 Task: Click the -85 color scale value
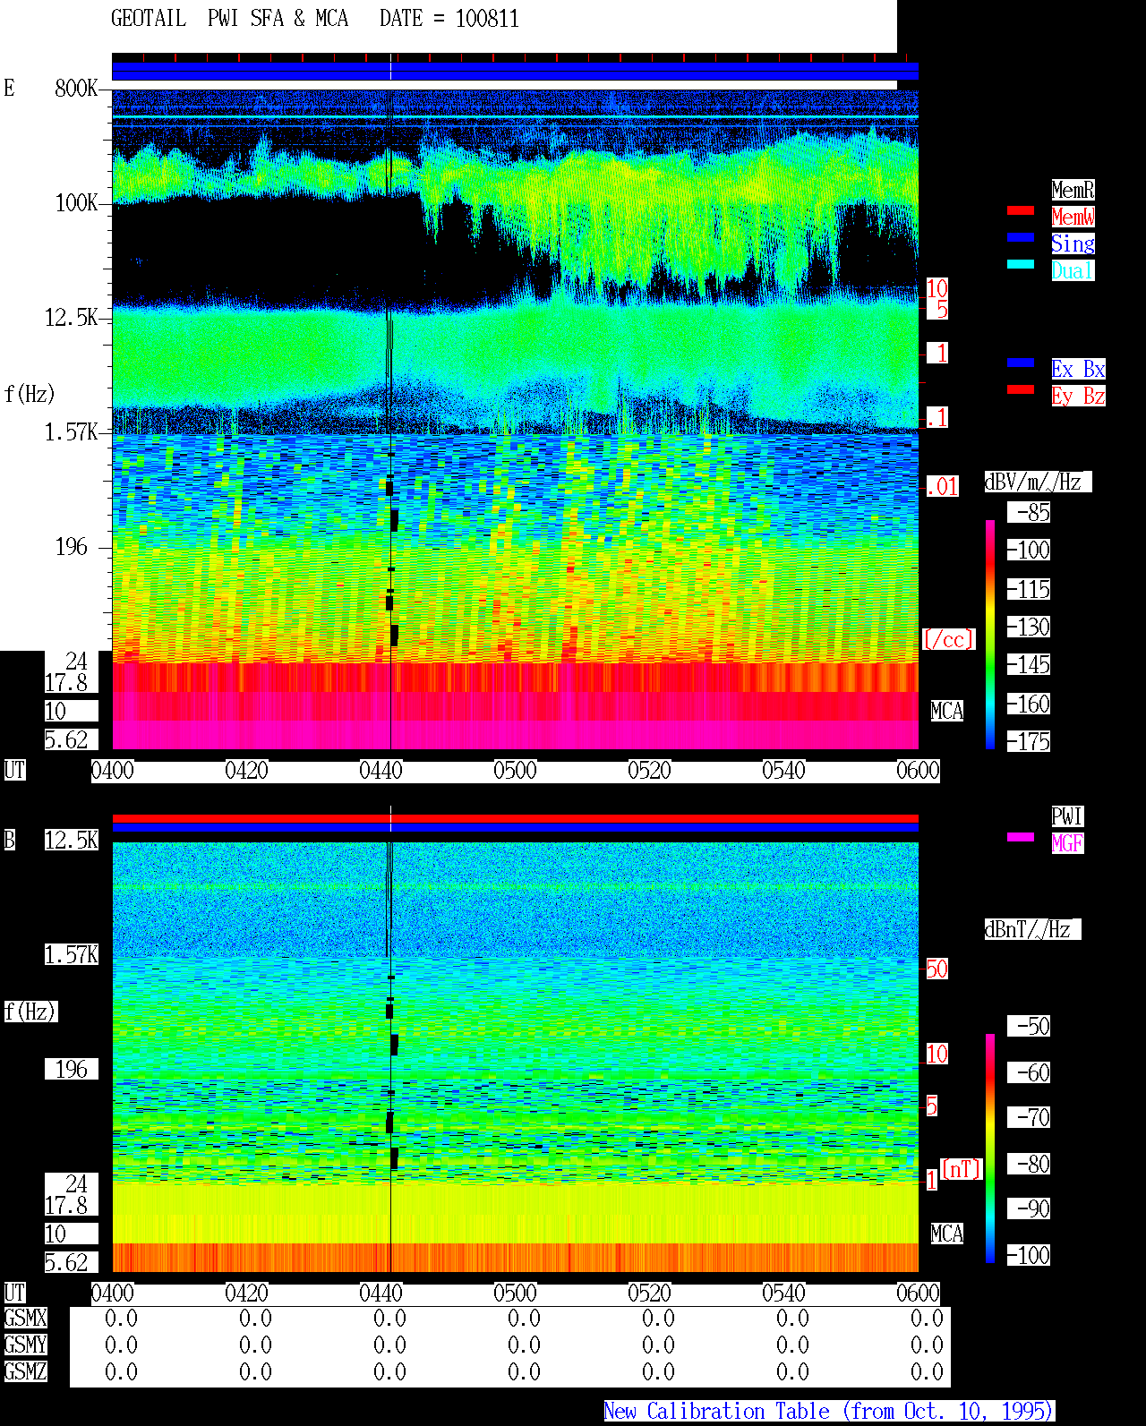(x=1029, y=512)
